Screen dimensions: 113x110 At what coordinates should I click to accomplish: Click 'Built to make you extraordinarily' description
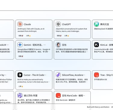point(30,80)
